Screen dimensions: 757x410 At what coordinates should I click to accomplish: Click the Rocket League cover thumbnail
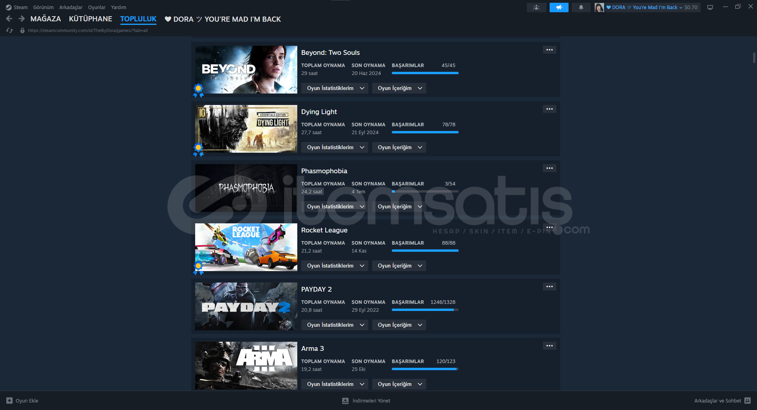pos(246,247)
